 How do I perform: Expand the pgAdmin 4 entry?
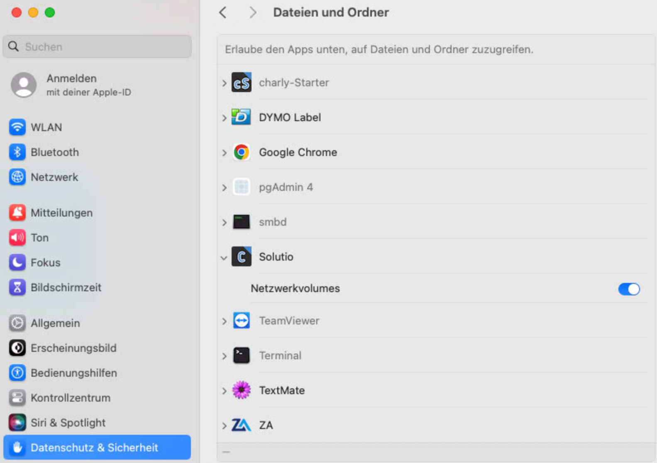click(x=224, y=188)
